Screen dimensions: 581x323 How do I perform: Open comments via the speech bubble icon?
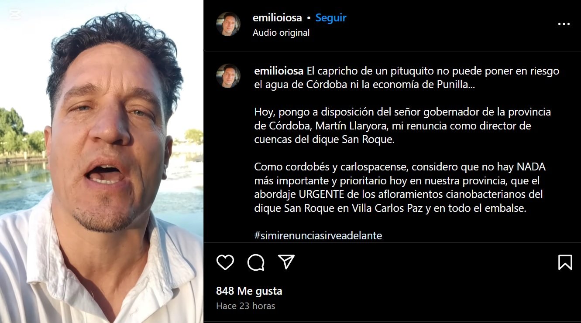pyautogui.click(x=256, y=262)
